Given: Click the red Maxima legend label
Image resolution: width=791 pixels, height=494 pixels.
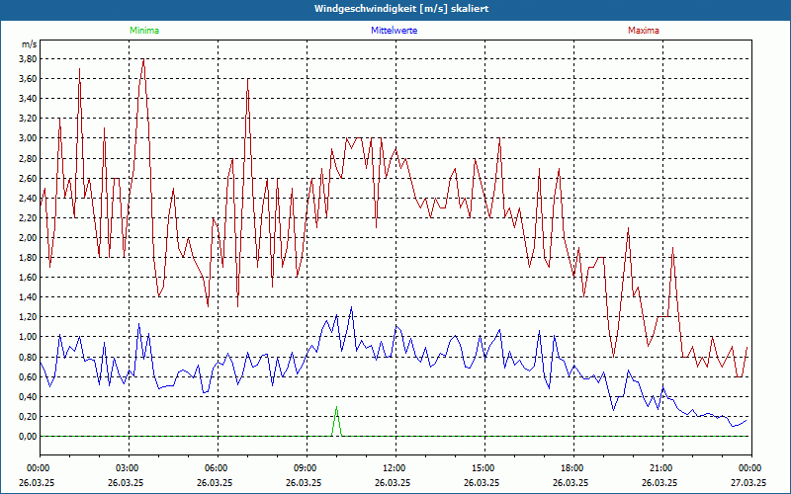Looking at the screenshot, I should pyautogui.click(x=644, y=31).
